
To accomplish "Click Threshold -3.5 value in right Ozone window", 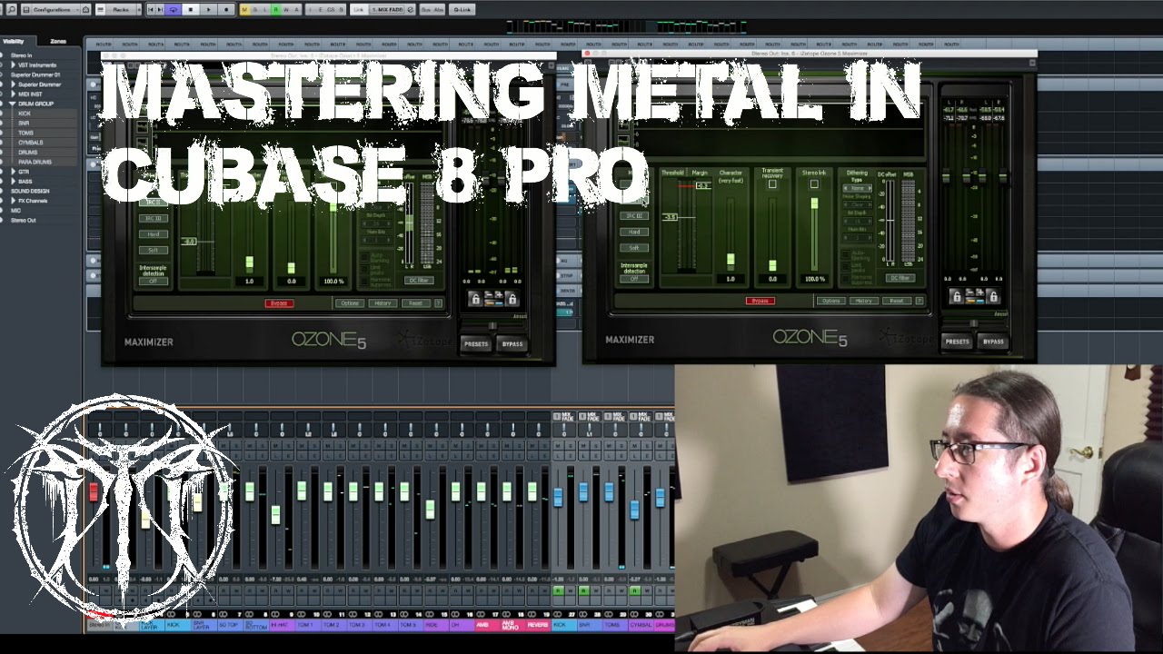I will point(671,217).
